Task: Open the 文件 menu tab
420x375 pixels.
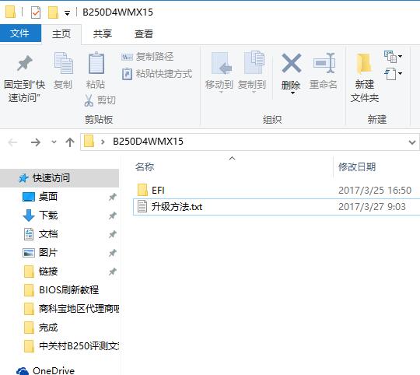Action: coord(20,33)
